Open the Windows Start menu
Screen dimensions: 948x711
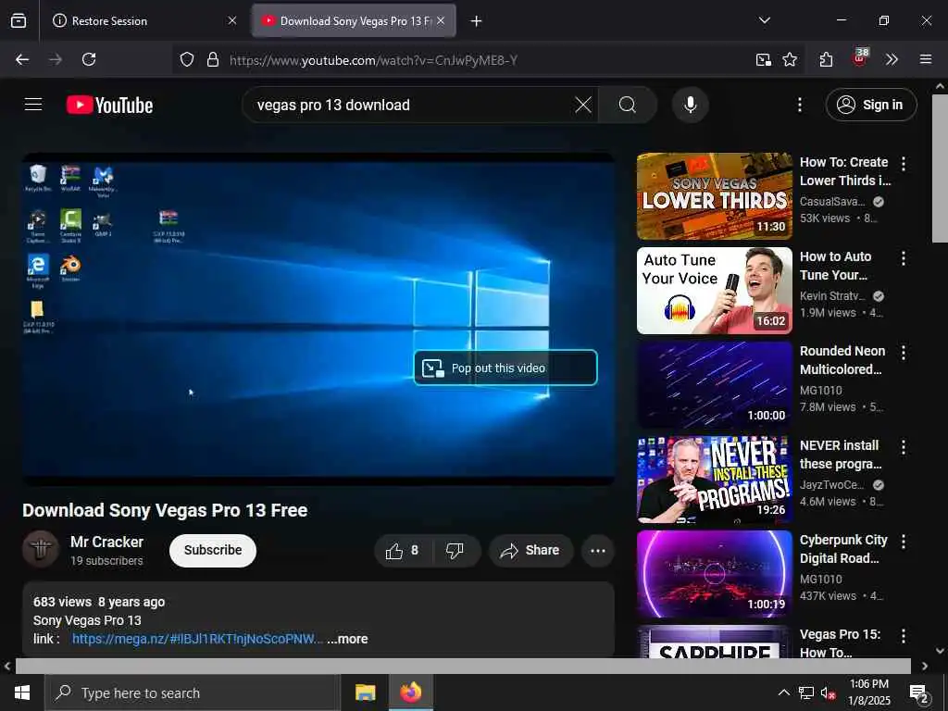22,692
